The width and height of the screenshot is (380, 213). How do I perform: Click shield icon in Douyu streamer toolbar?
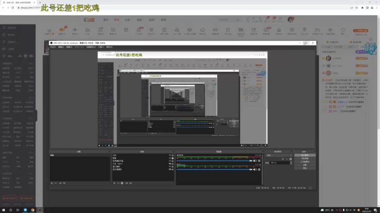click(292, 30)
